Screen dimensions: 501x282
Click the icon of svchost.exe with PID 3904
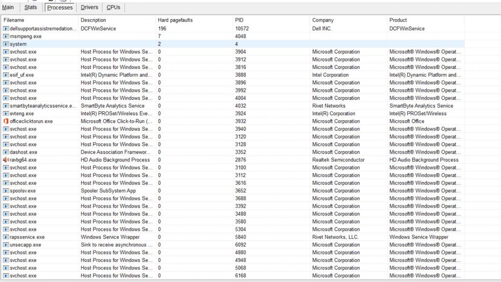(6, 52)
